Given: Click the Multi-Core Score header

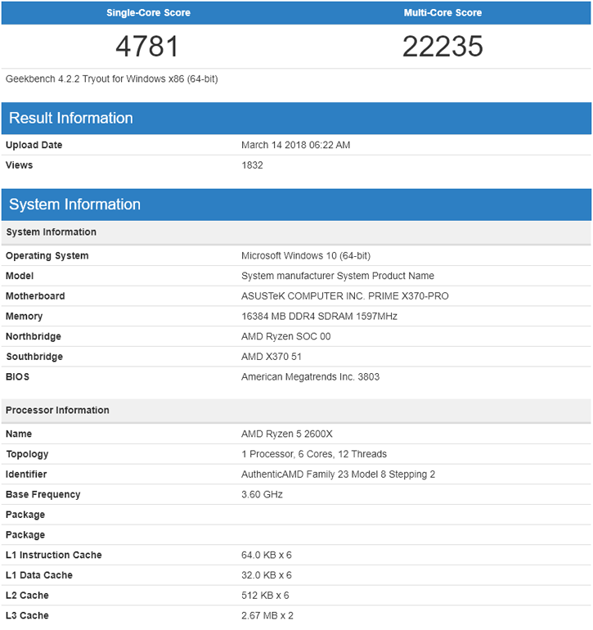Looking at the screenshot, I should pyautogui.click(x=443, y=12).
